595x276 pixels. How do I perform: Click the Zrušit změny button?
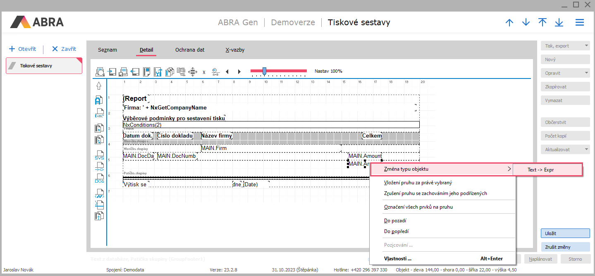click(x=565, y=247)
